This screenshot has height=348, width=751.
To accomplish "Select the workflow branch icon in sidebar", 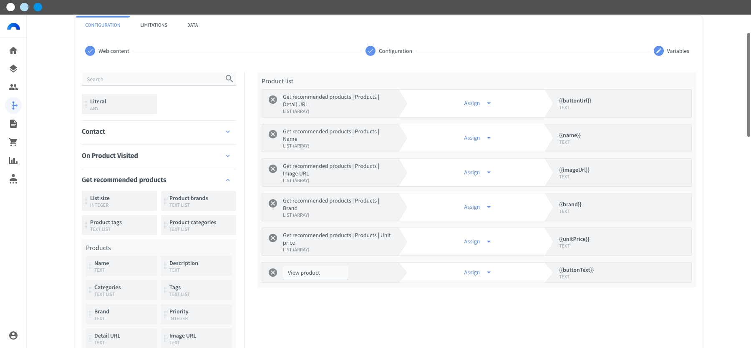I will [x=13, y=105].
